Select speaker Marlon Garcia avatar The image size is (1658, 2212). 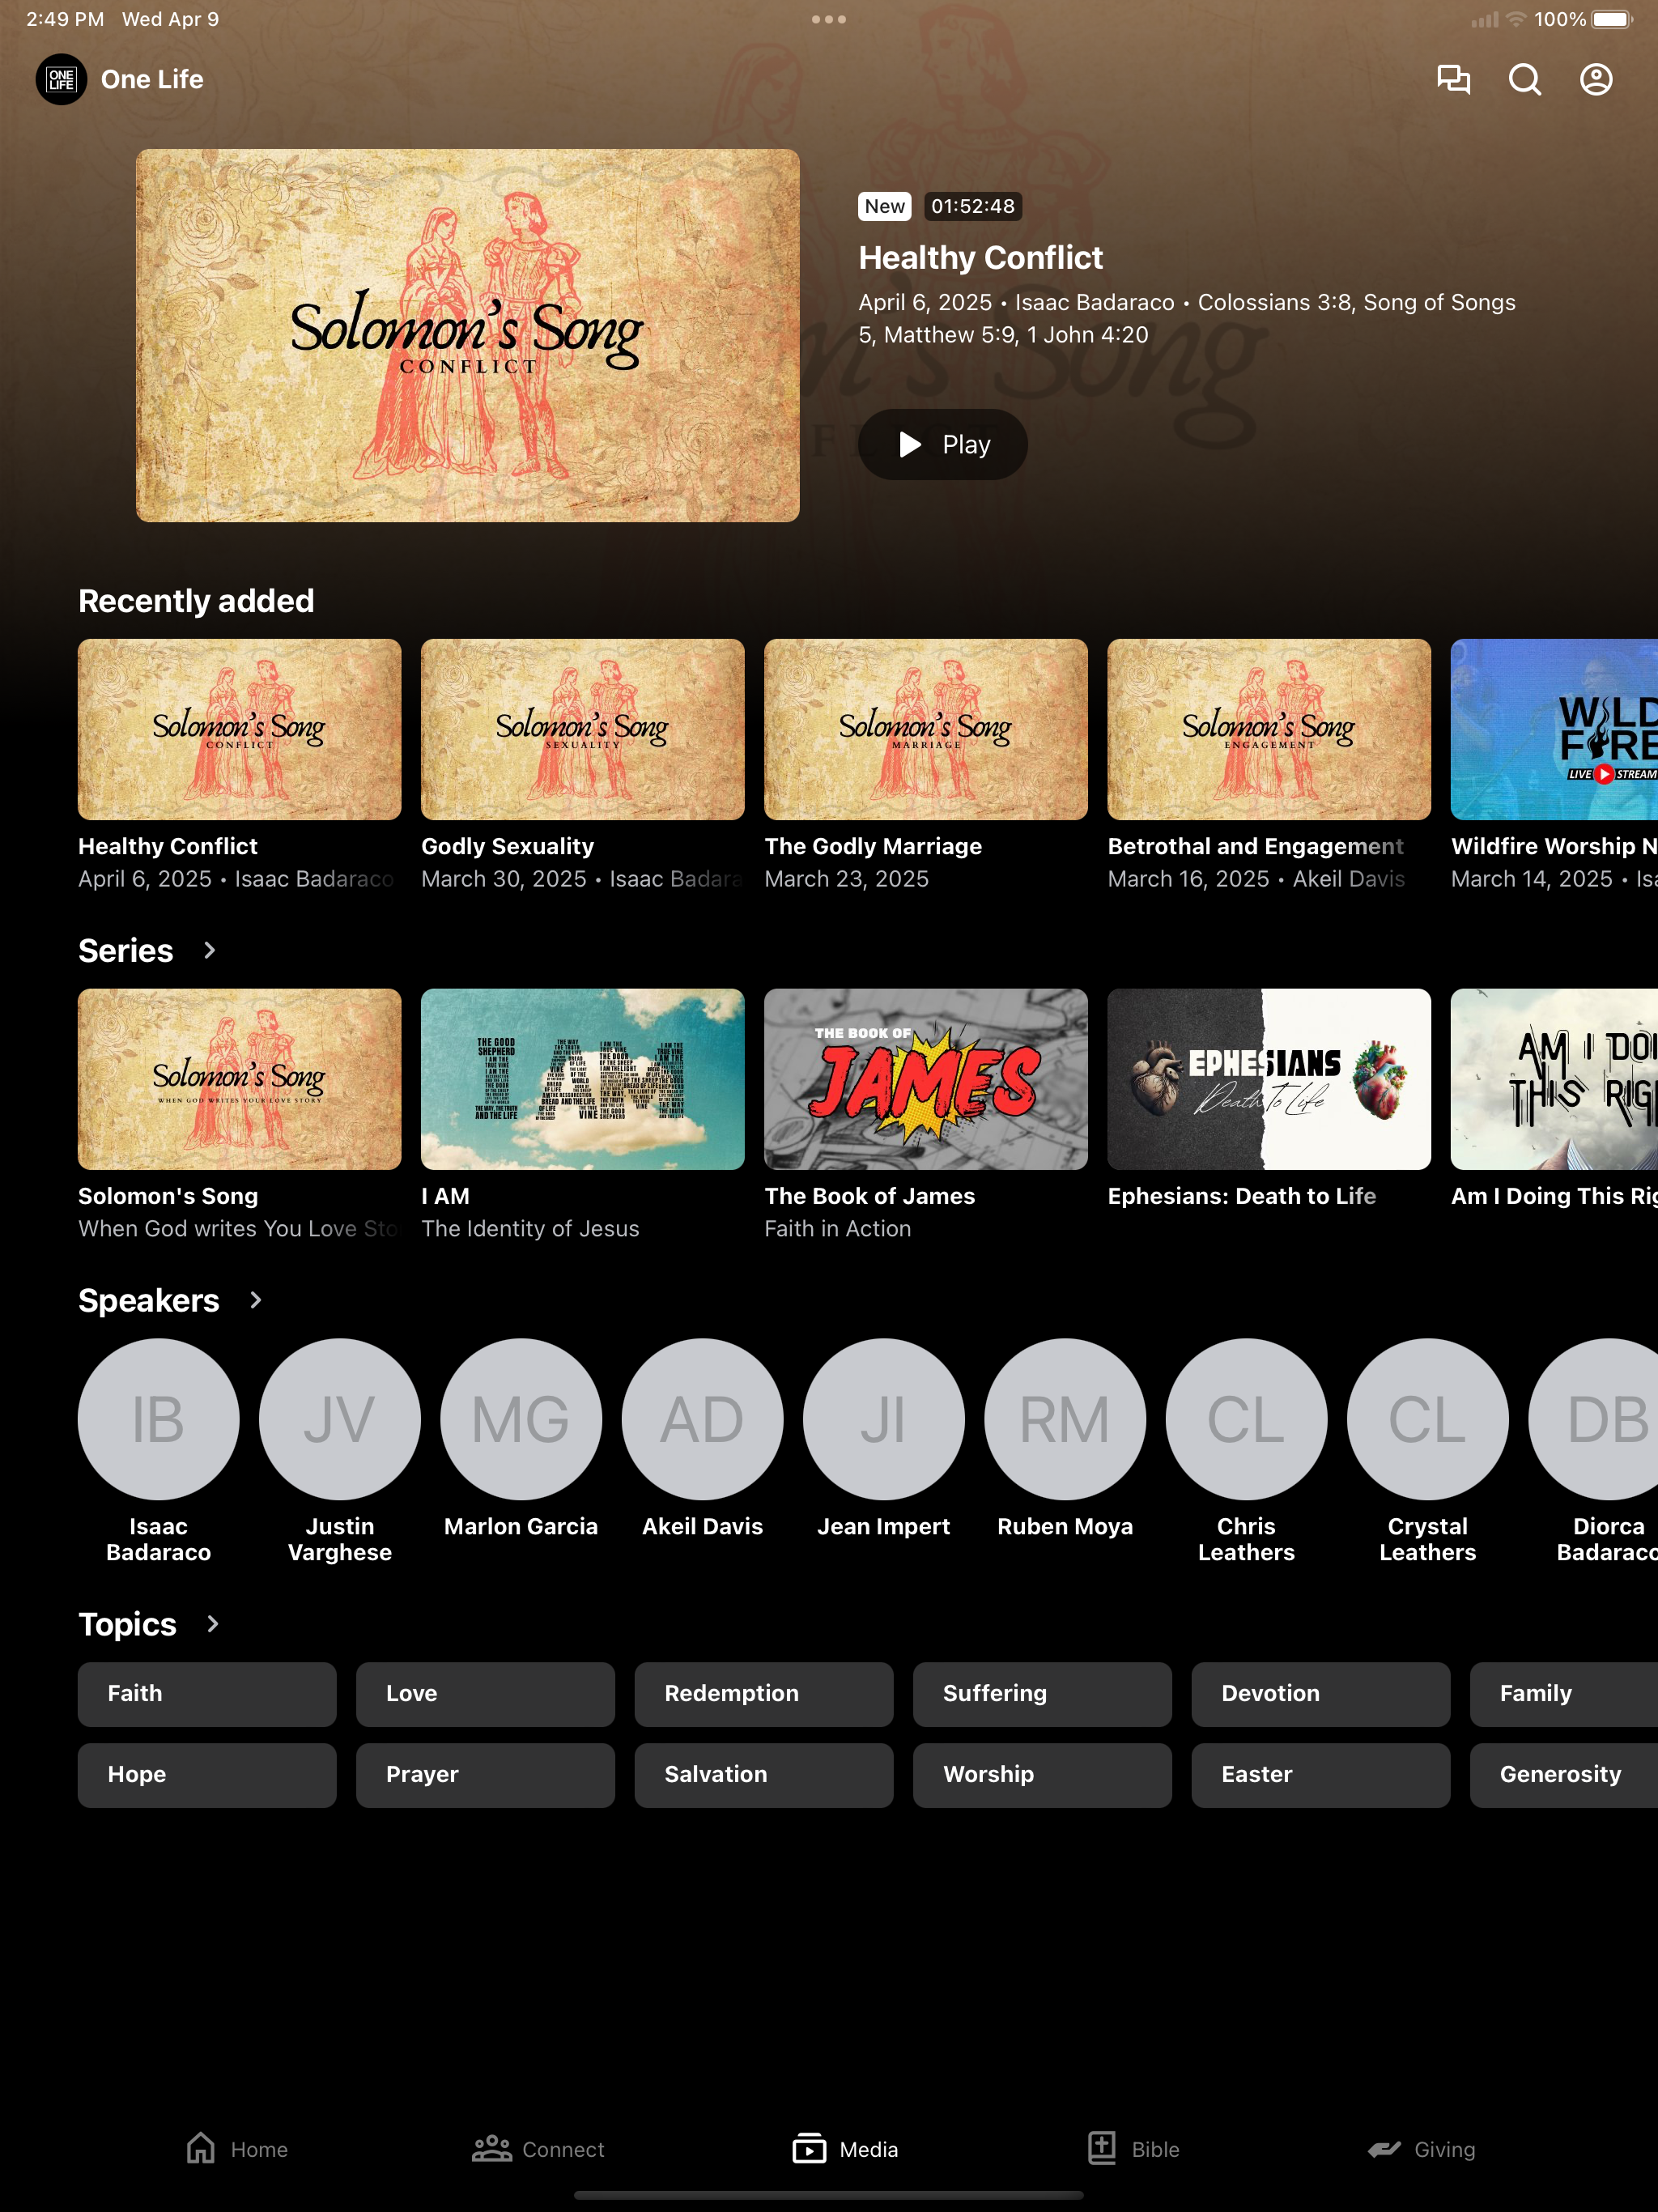click(x=521, y=1419)
